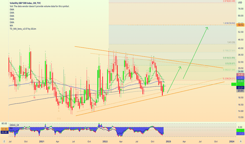
Task: Click the Z timezone button on the time axis
Action: [x=4, y=141]
